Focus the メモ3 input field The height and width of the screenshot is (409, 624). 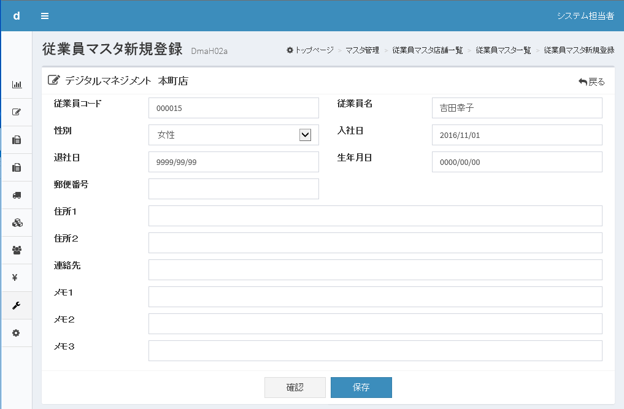pos(376,351)
